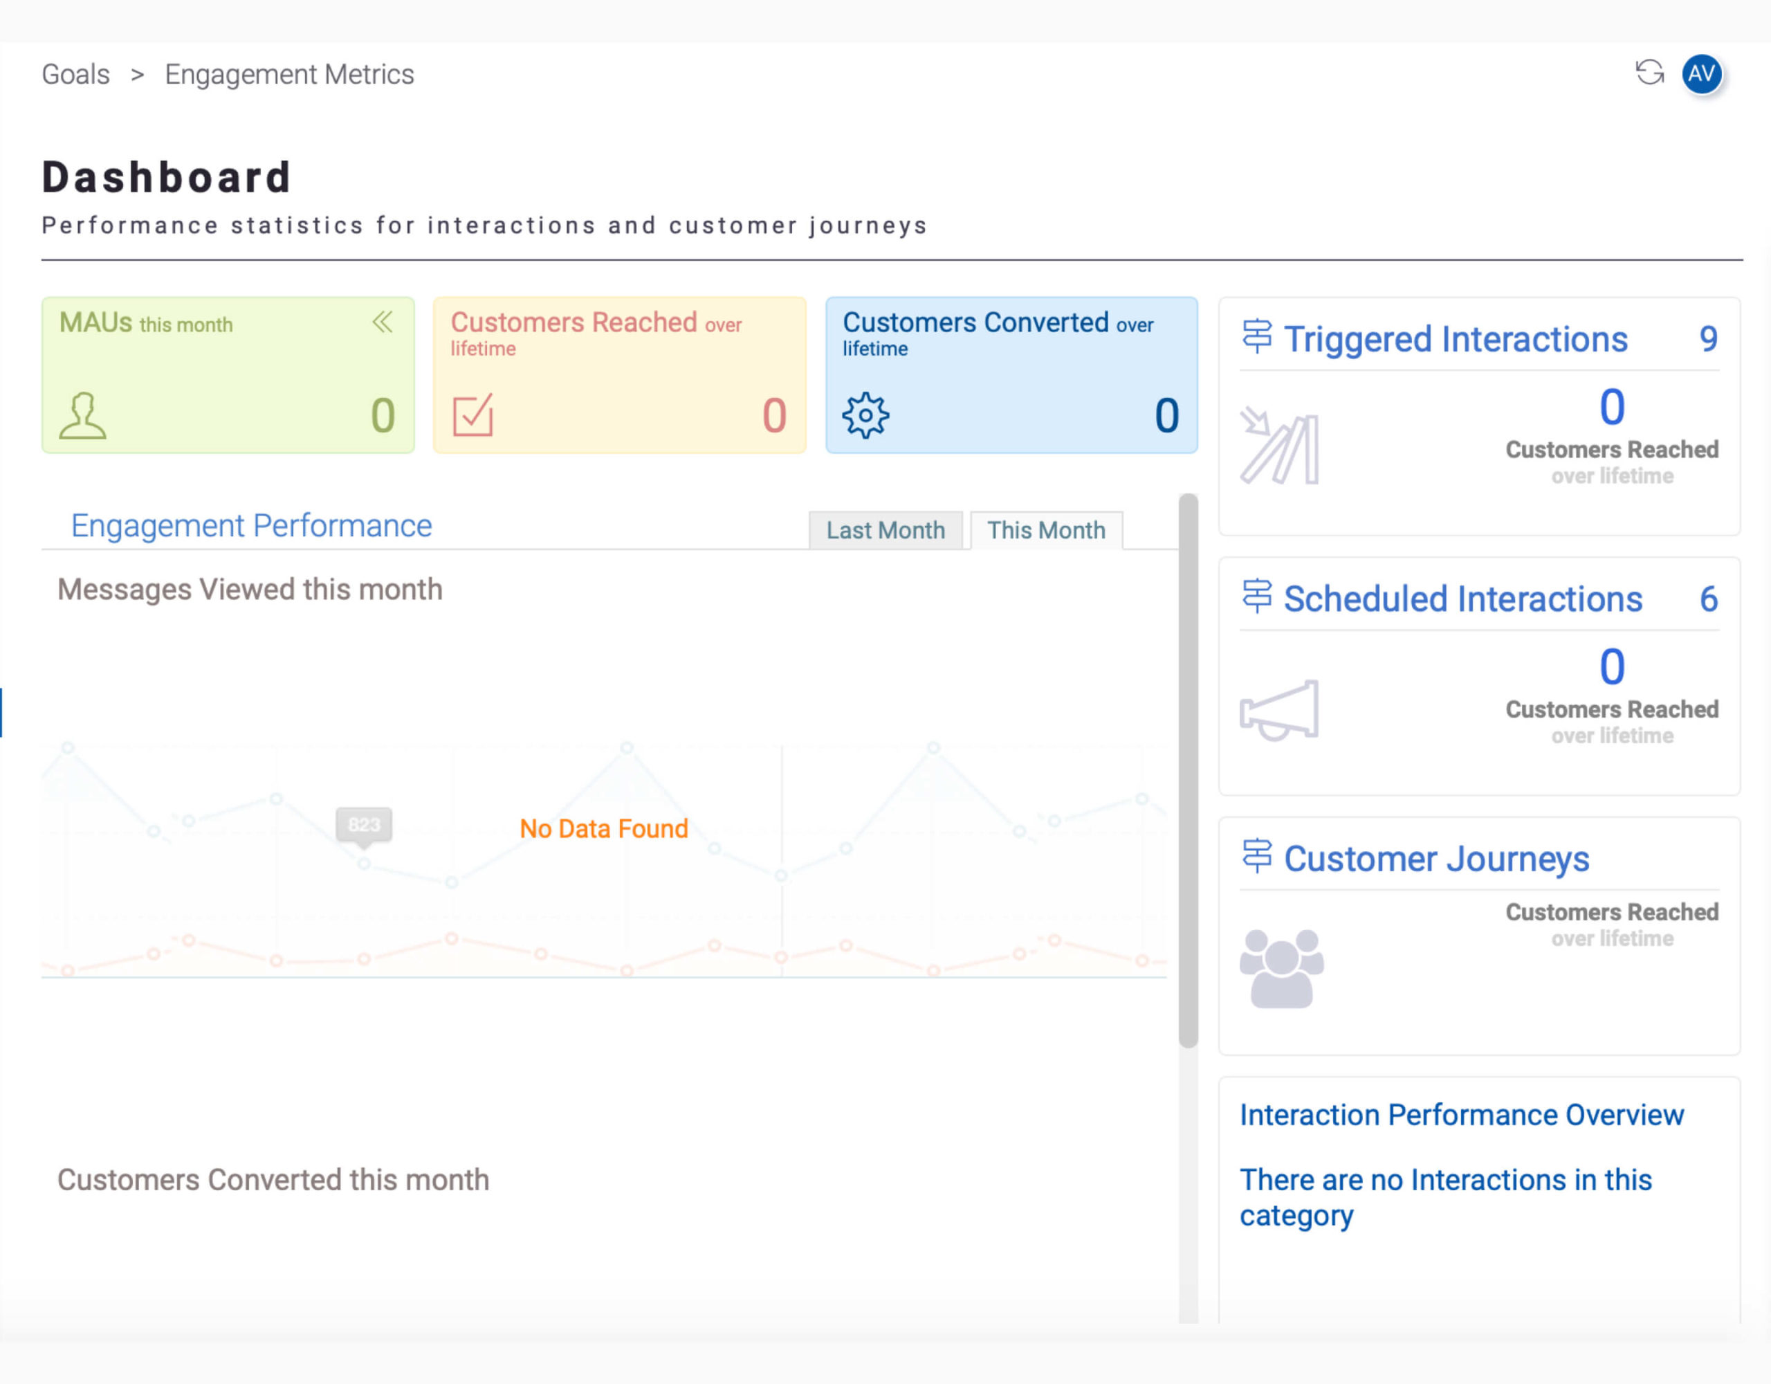Open Triggered Interactions heading link
This screenshot has height=1384, width=1771.
[1456, 339]
